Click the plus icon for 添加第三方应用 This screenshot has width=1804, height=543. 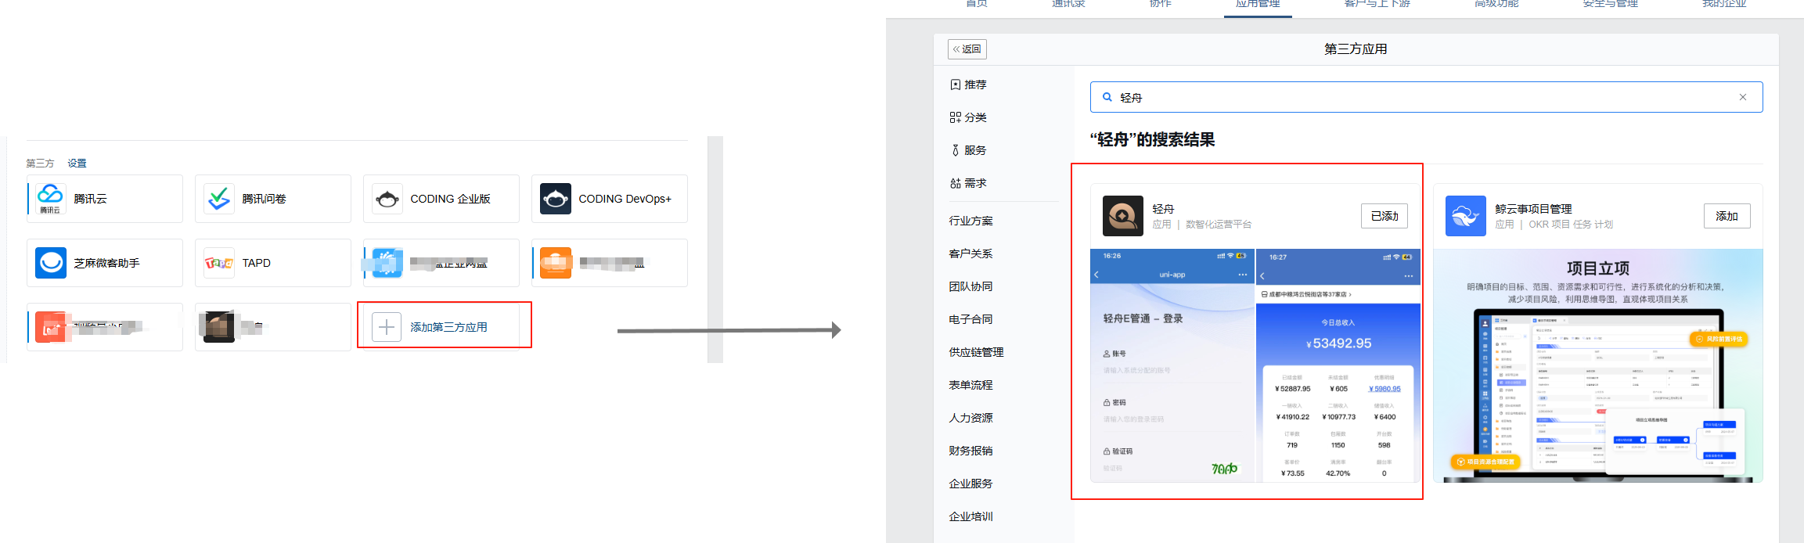387,327
